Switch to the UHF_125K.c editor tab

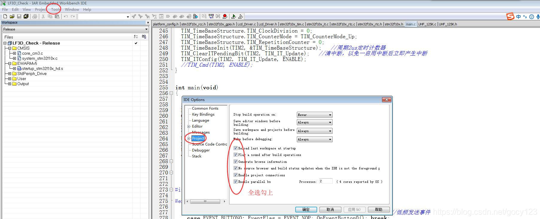pos(427,24)
